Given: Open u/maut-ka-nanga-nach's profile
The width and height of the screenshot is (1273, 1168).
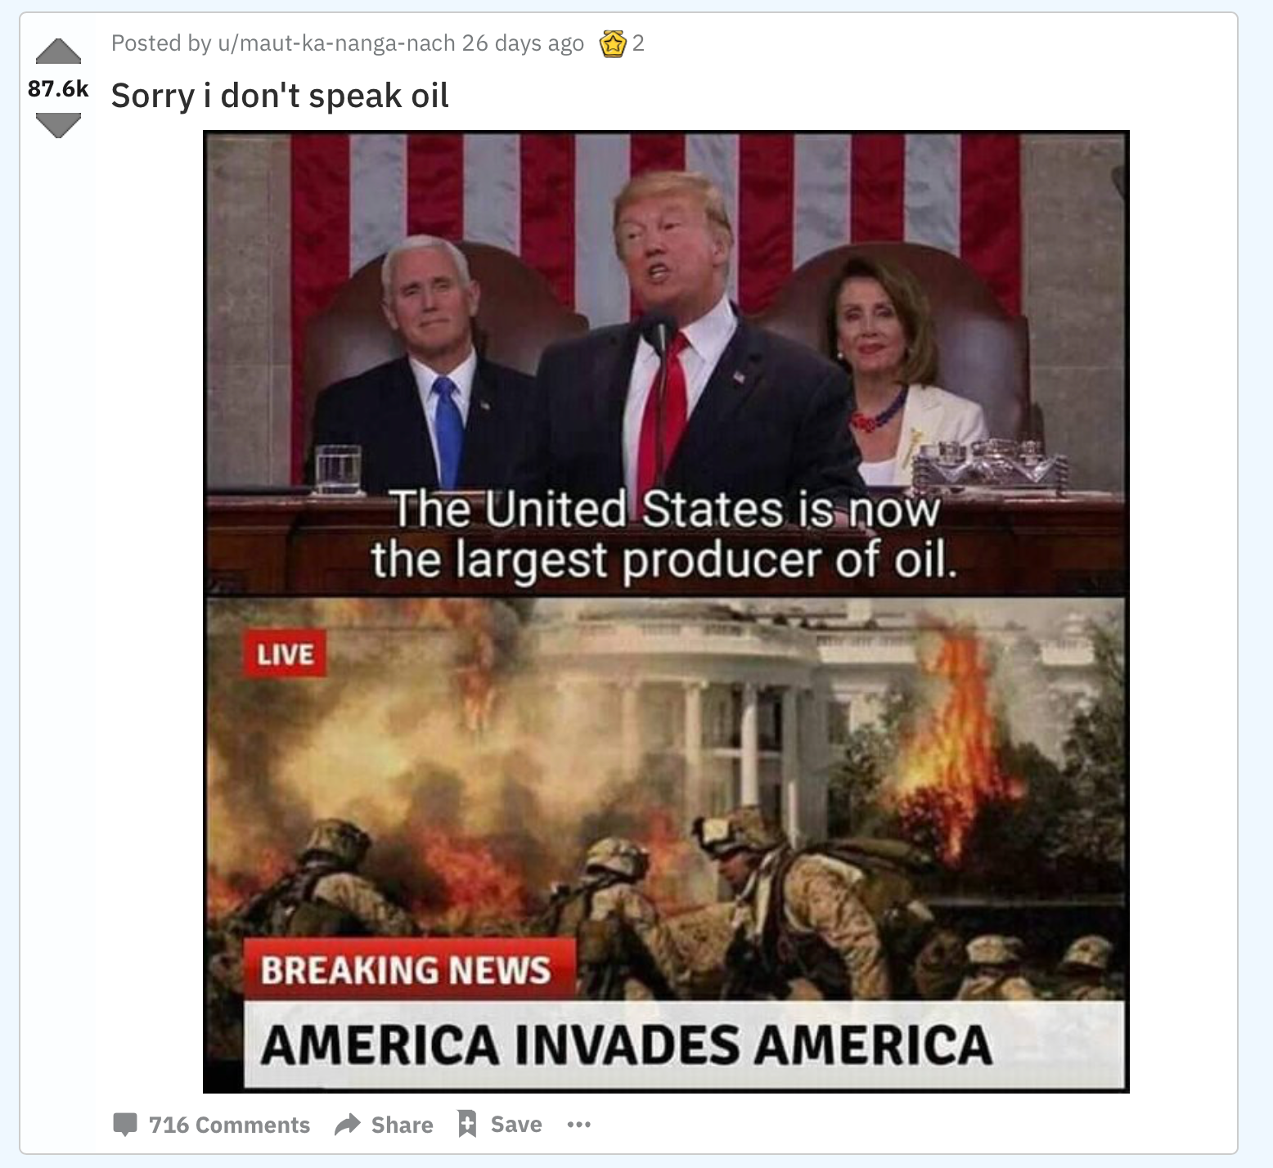Looking at the screenshot, I should pyautogui.click(x=336, y=43).
